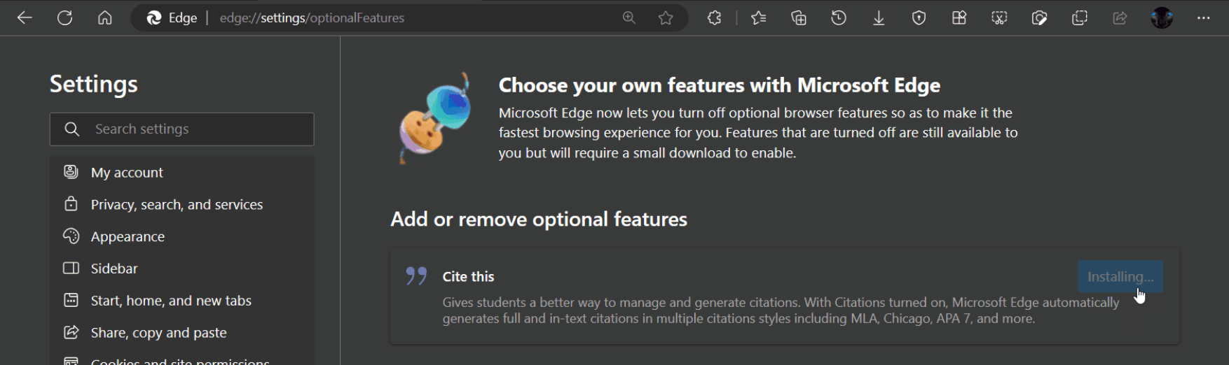Show browsing History

pos(839,18)
